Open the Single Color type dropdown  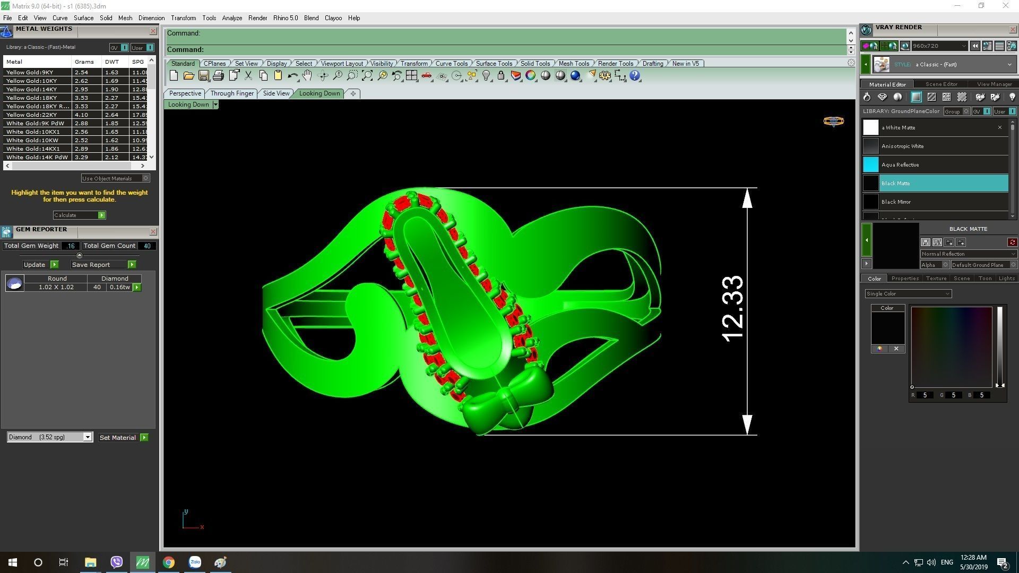[x=947, y=294]
